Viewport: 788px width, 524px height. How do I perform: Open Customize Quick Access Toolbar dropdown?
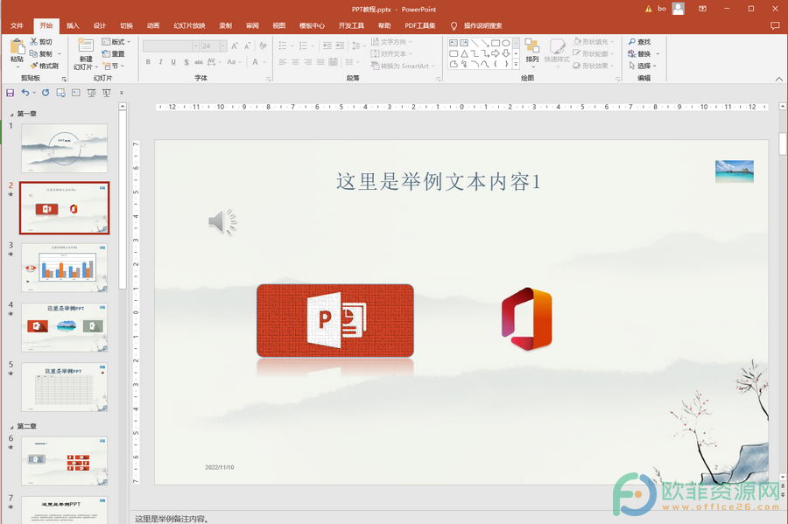tap(121, 93)
